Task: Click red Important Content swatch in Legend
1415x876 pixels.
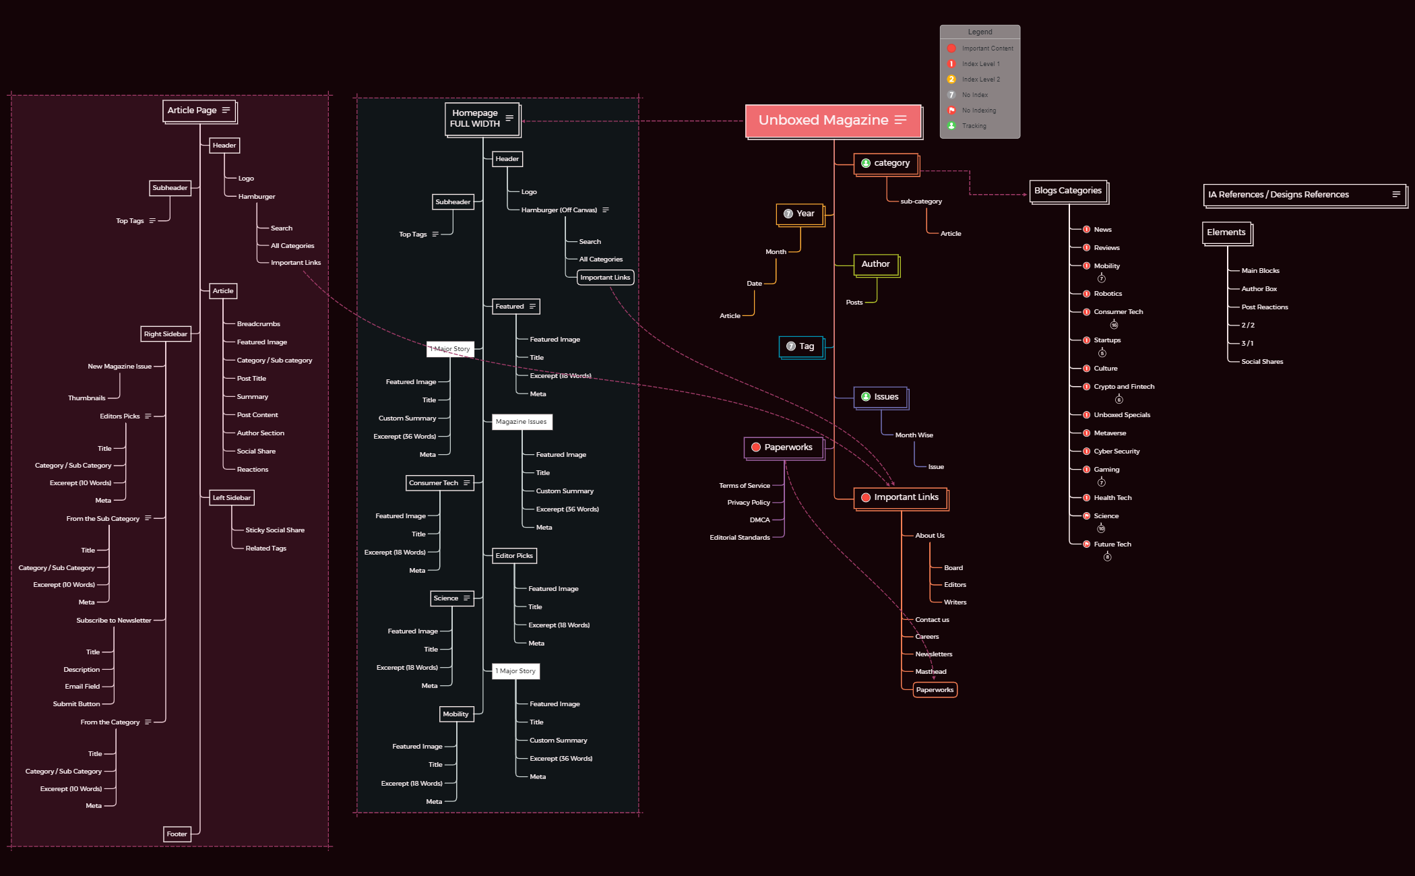Action: tap(951, 49)
